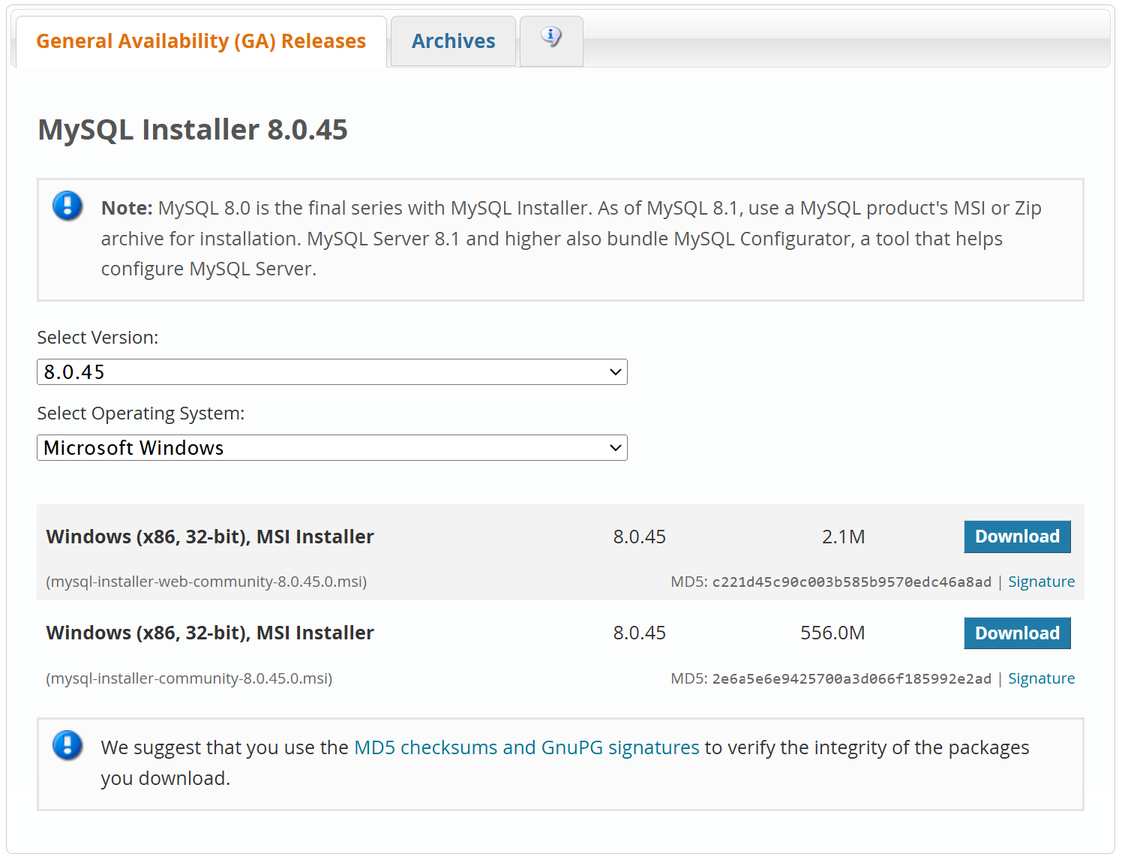Click the Select Version label

click(x=97, y=338)
